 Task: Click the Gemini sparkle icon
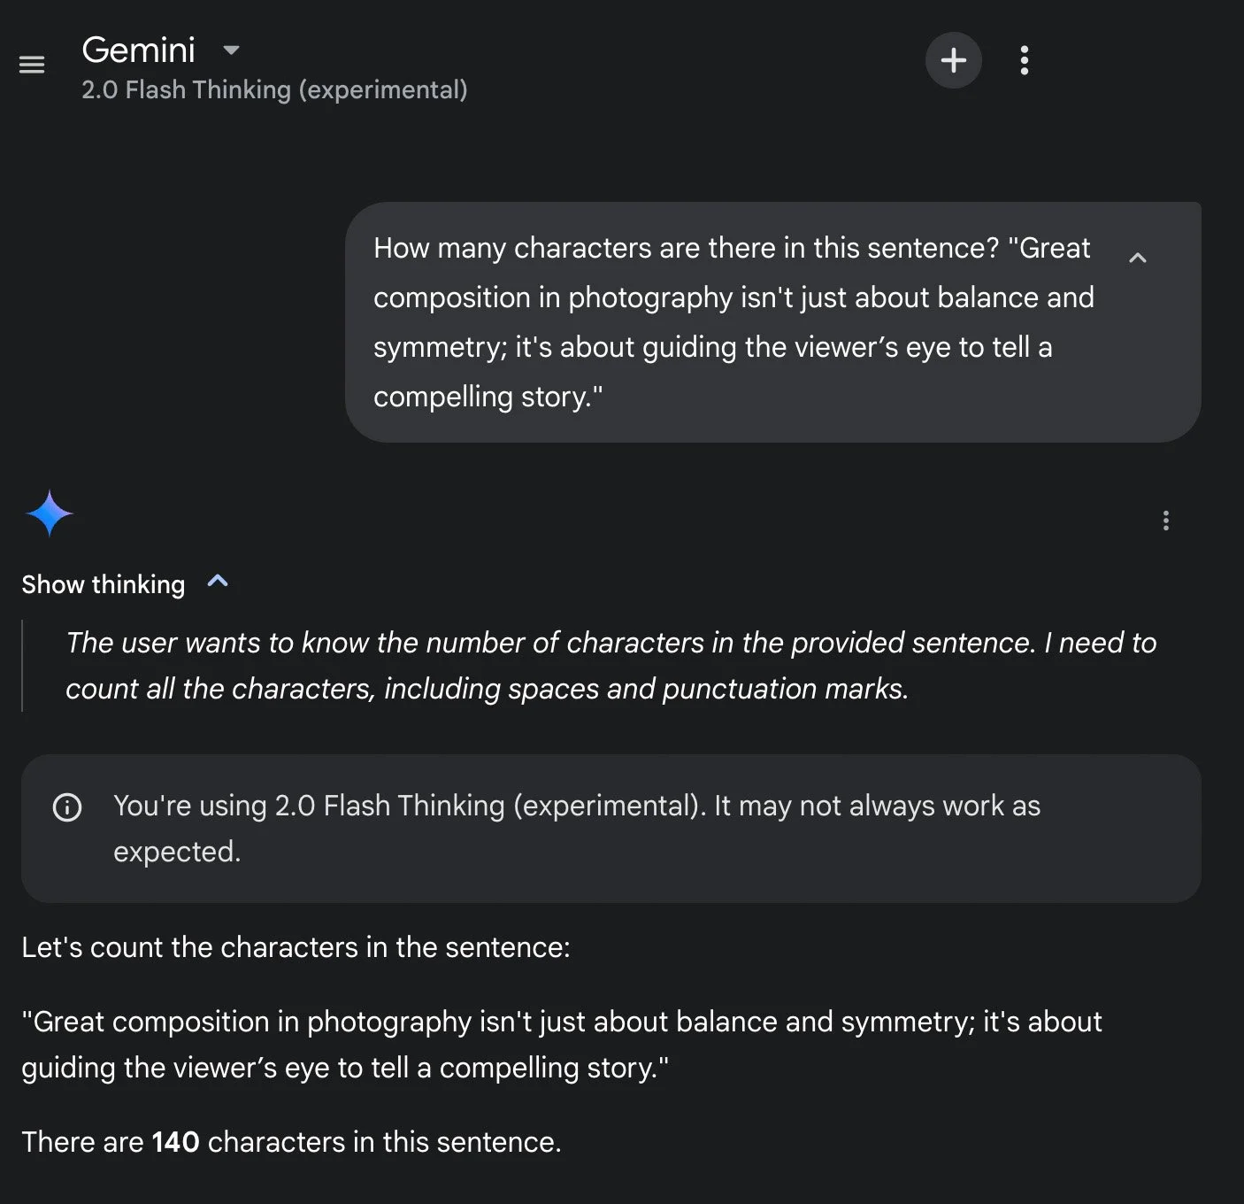[x=50, y=513]
